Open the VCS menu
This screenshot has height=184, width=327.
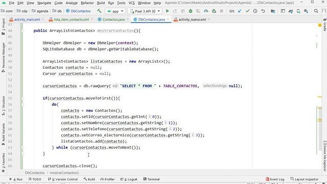pos(131,3)
